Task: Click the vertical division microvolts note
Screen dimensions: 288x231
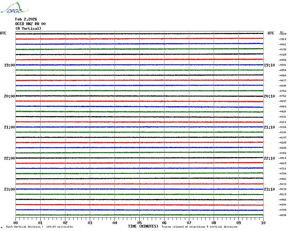Action: tap(39, 227)
